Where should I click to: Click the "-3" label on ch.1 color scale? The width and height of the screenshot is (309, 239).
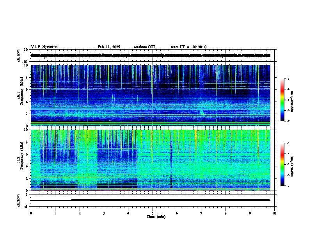[288, 78]
